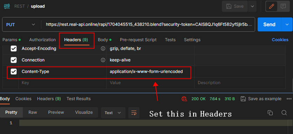Uncheck the Content-Type header checkbox
The image size is (293, 134).
tap(14, 72)
